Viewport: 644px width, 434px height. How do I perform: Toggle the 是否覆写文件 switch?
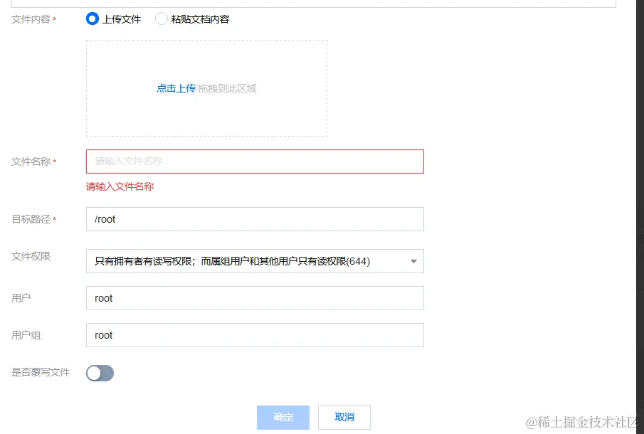point(100,373)
